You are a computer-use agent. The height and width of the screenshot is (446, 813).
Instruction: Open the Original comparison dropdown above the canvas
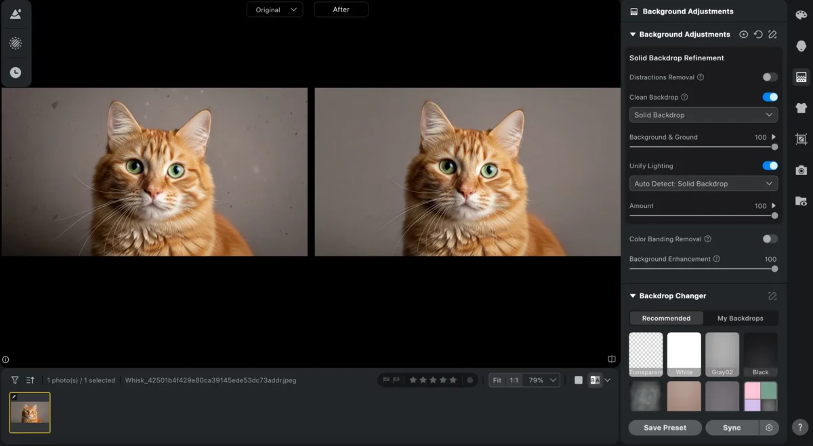point(274,9)
